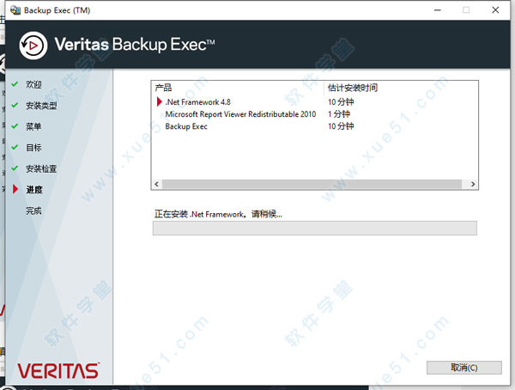Click the 10 分钟 time for Backup Exec
Image resolution: width=515 pixels, height=390 pixels.
(x=341, y=126)
